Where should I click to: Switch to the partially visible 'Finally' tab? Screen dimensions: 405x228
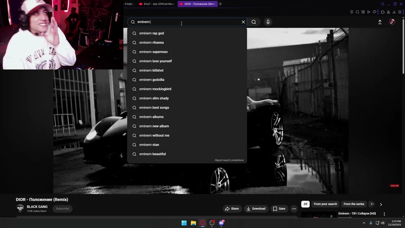click(129, 4)
